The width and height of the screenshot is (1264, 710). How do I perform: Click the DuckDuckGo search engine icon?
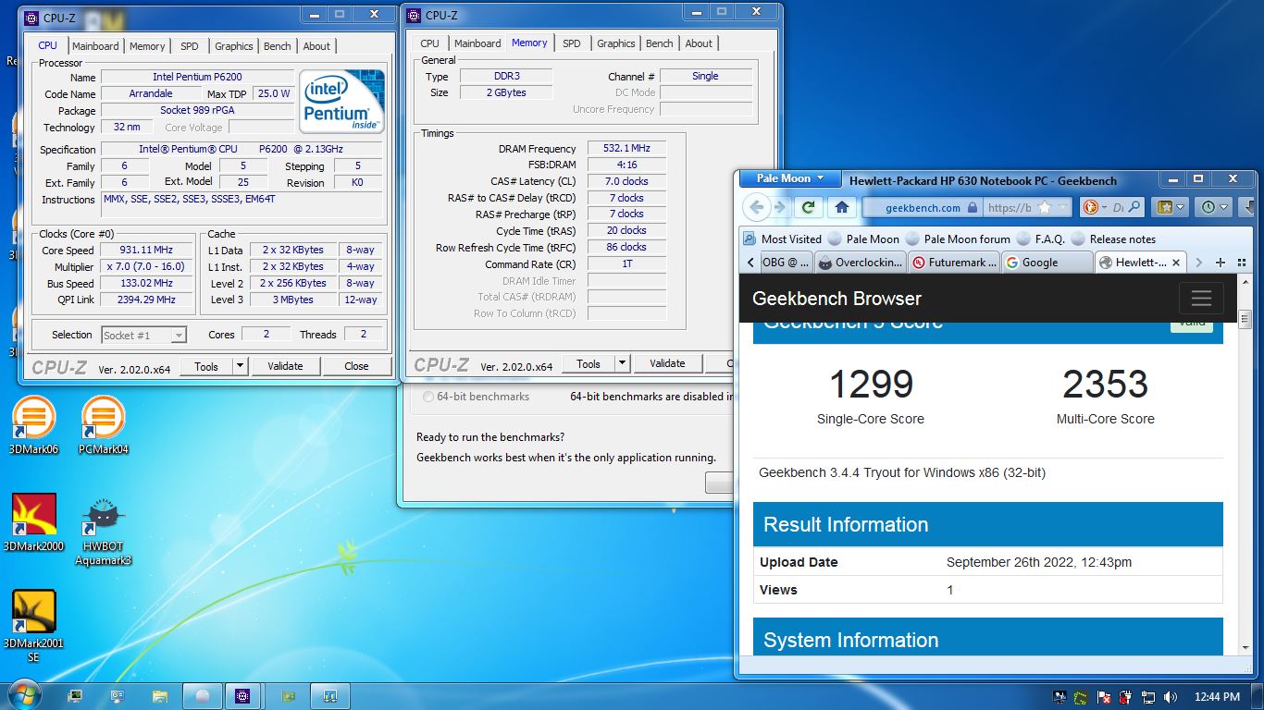[1092, 207]
